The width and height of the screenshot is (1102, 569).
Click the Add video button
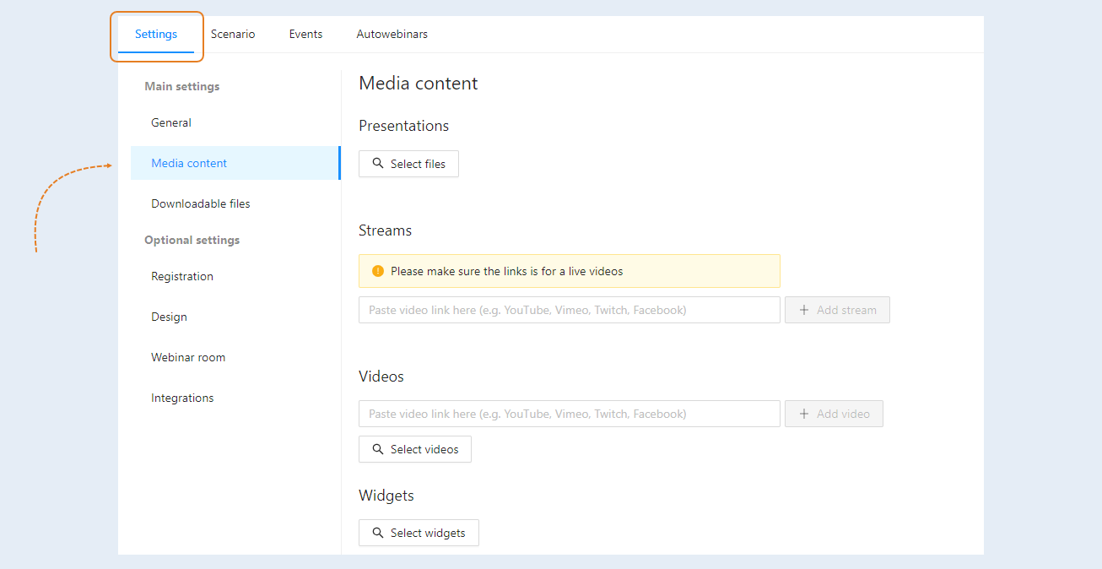pos(834,414)
